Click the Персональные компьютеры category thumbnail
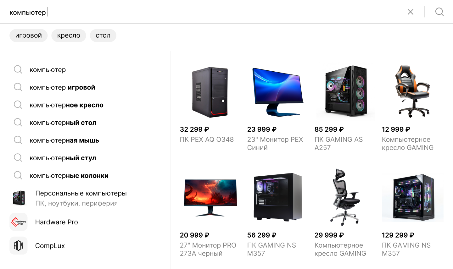The width and height of the screenshot is (453, 269). tap(19, 198)
